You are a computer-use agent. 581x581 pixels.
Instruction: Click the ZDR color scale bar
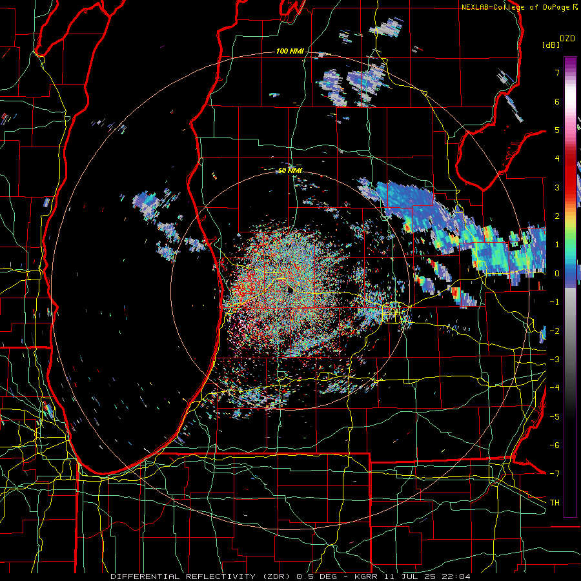pyautogui.click(x=570, y=287)
